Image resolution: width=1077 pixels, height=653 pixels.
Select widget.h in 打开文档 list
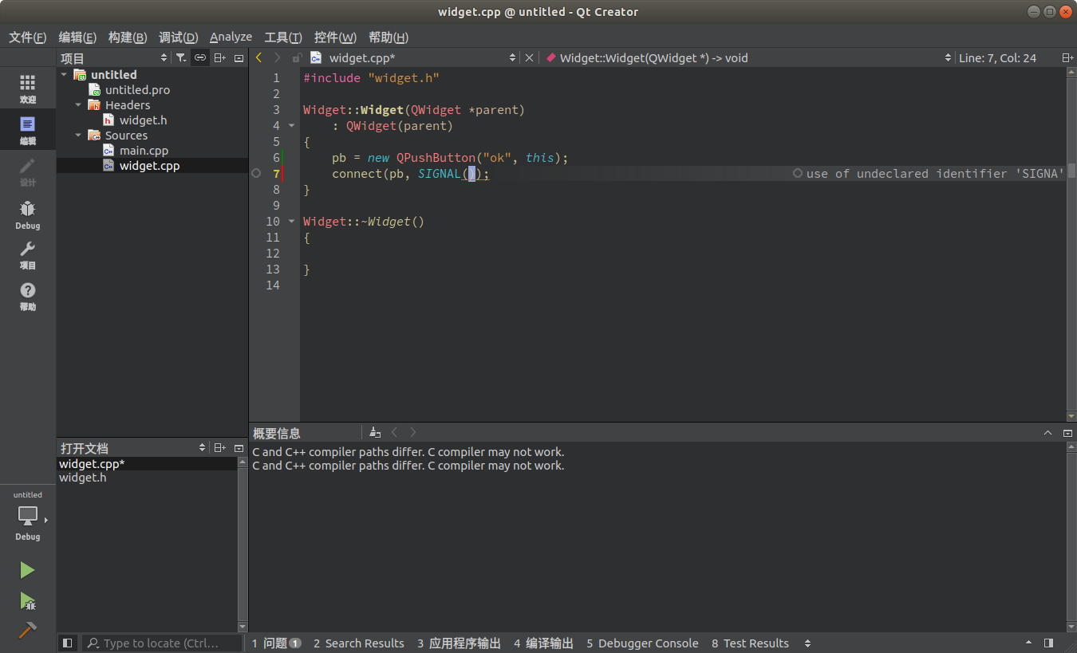[x=82, y=478]
